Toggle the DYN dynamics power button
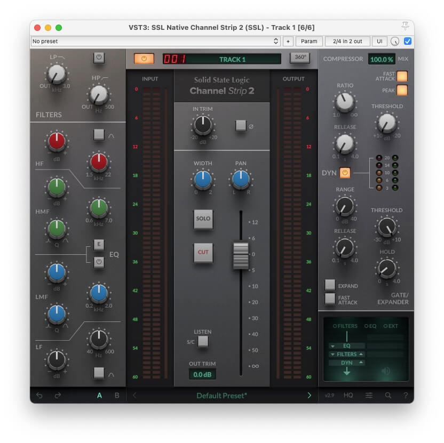444x443 pixels. (x=345, y=173)
